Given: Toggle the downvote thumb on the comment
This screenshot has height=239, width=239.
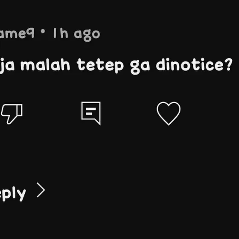Looking at the screenshot, I should pyautogui.click(x=12, y=114).
